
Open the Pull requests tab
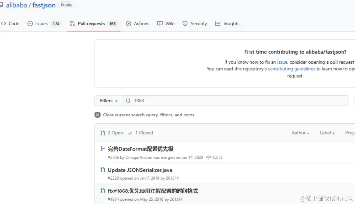tap(93, 24)
